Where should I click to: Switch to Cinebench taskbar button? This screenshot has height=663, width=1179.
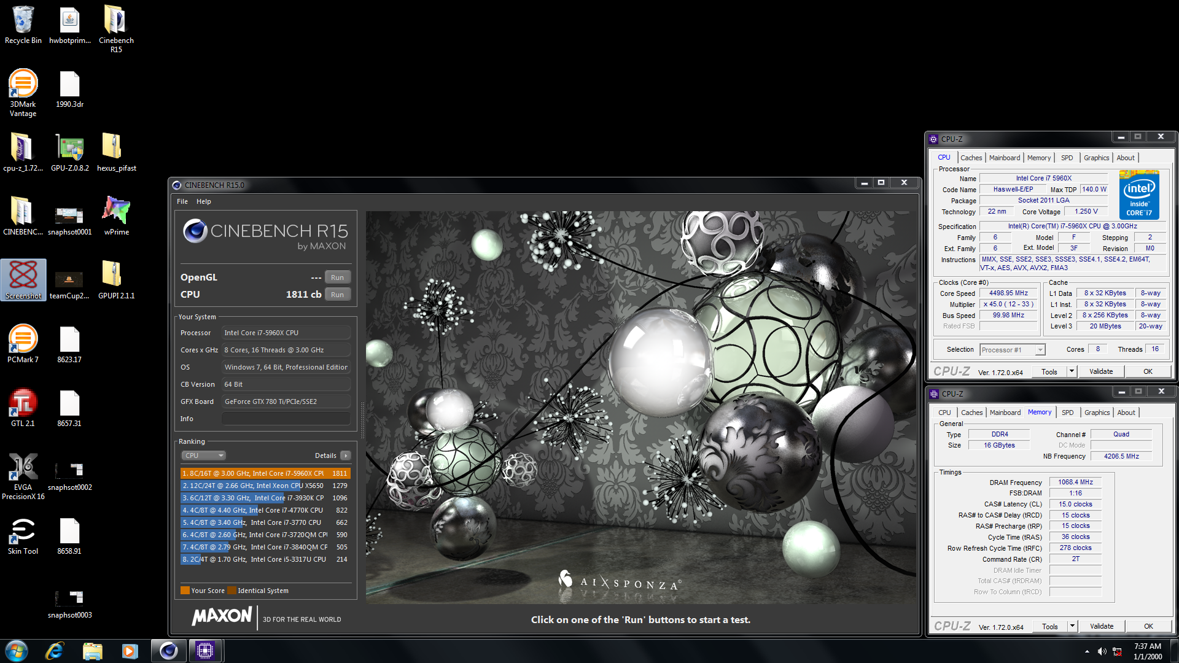(x=168, y=651)
